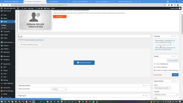The image size is (183, 103).
Task: Toggle the Page Layout panel arrow
Action: [x=149, y=96]
